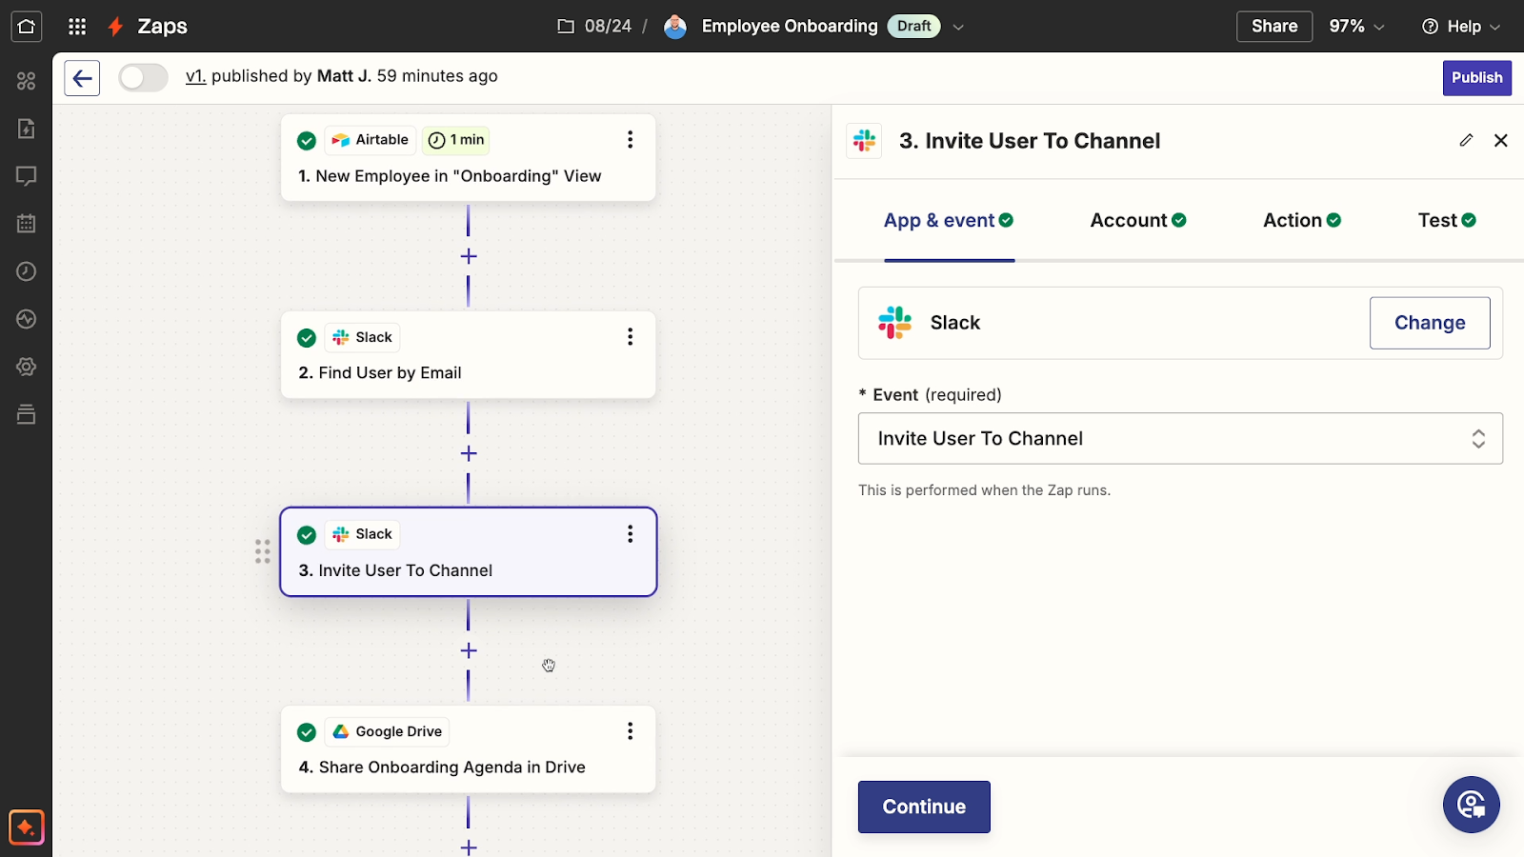Select step 4 Share Onboarding Agenda in Drive
The width and height of the screenshot is (1524, 857).
(469, 749)
